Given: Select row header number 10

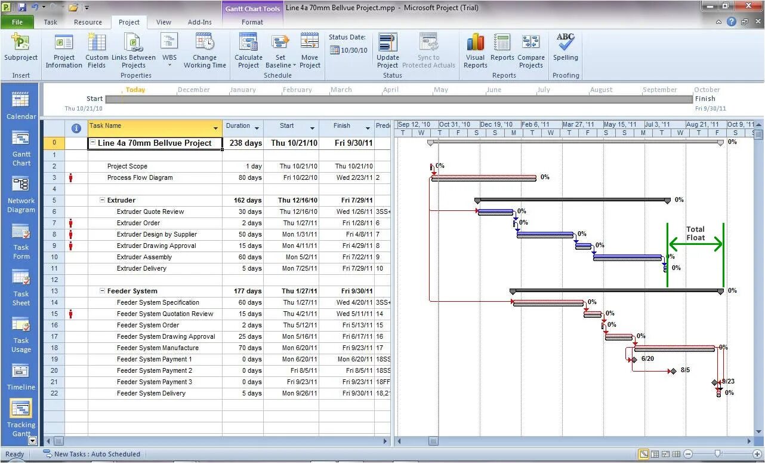Looking at the screenshot, I should click(54, 257).
